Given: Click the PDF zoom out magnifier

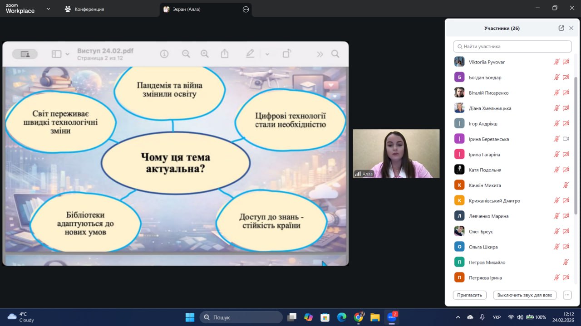Looking at the screenshot, I should [x=186, y=54].
